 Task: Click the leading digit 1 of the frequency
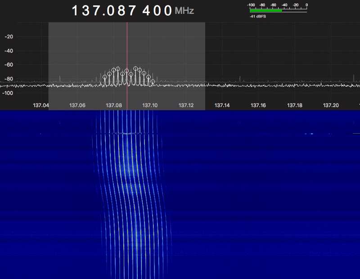tap(76, 10)
